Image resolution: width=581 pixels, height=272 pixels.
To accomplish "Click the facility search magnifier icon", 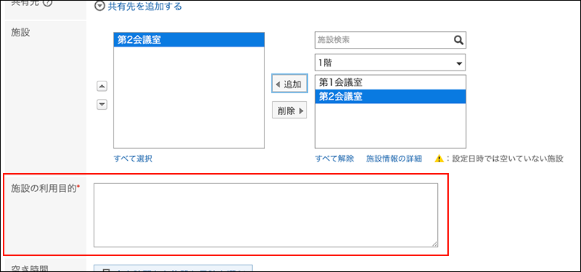I will click(458, 41).
